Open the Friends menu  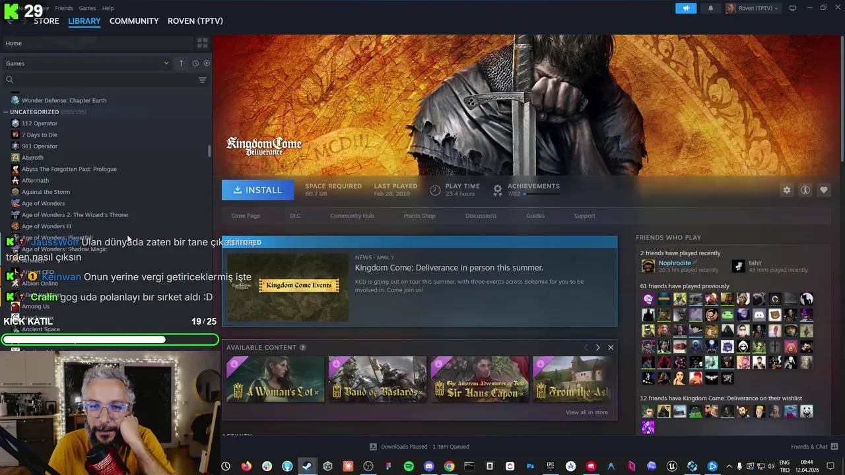[x=64, y=8]
